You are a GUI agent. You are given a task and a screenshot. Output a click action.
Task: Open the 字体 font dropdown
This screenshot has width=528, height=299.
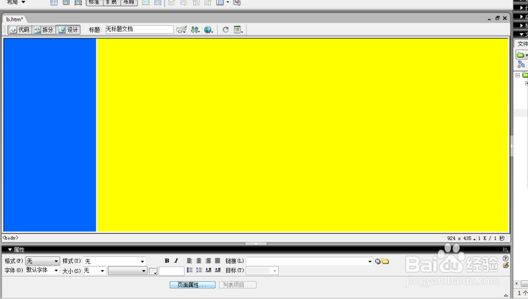click(42, 270)
